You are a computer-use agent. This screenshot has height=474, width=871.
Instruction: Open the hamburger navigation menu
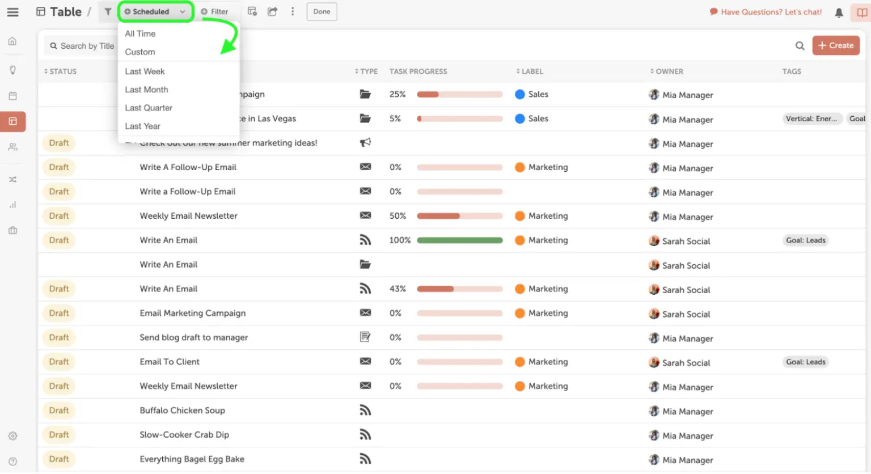click(x=12, y=12)
